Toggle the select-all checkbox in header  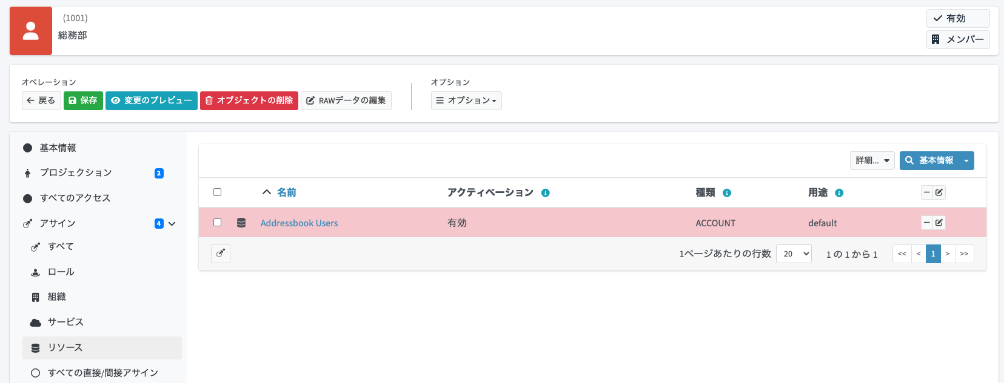217,192
